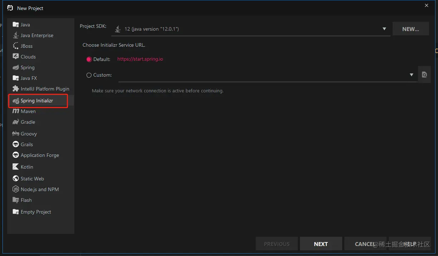Choose the Maven project type
Screen dimensions: 438x256
pyautogui.click(x=41, y=111)
